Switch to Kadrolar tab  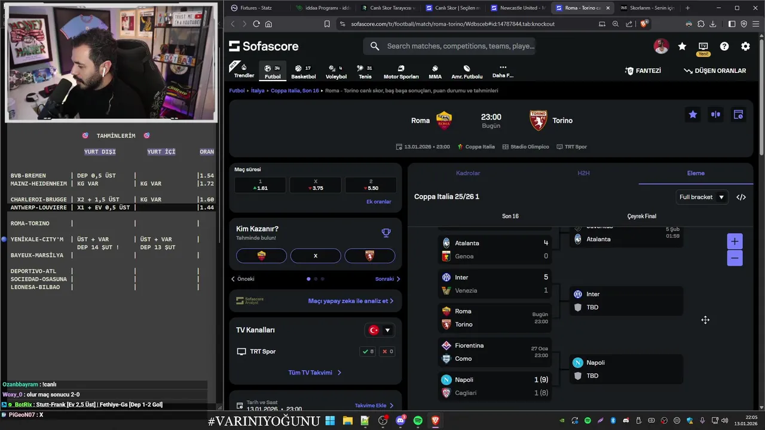(x=468, y=173)
